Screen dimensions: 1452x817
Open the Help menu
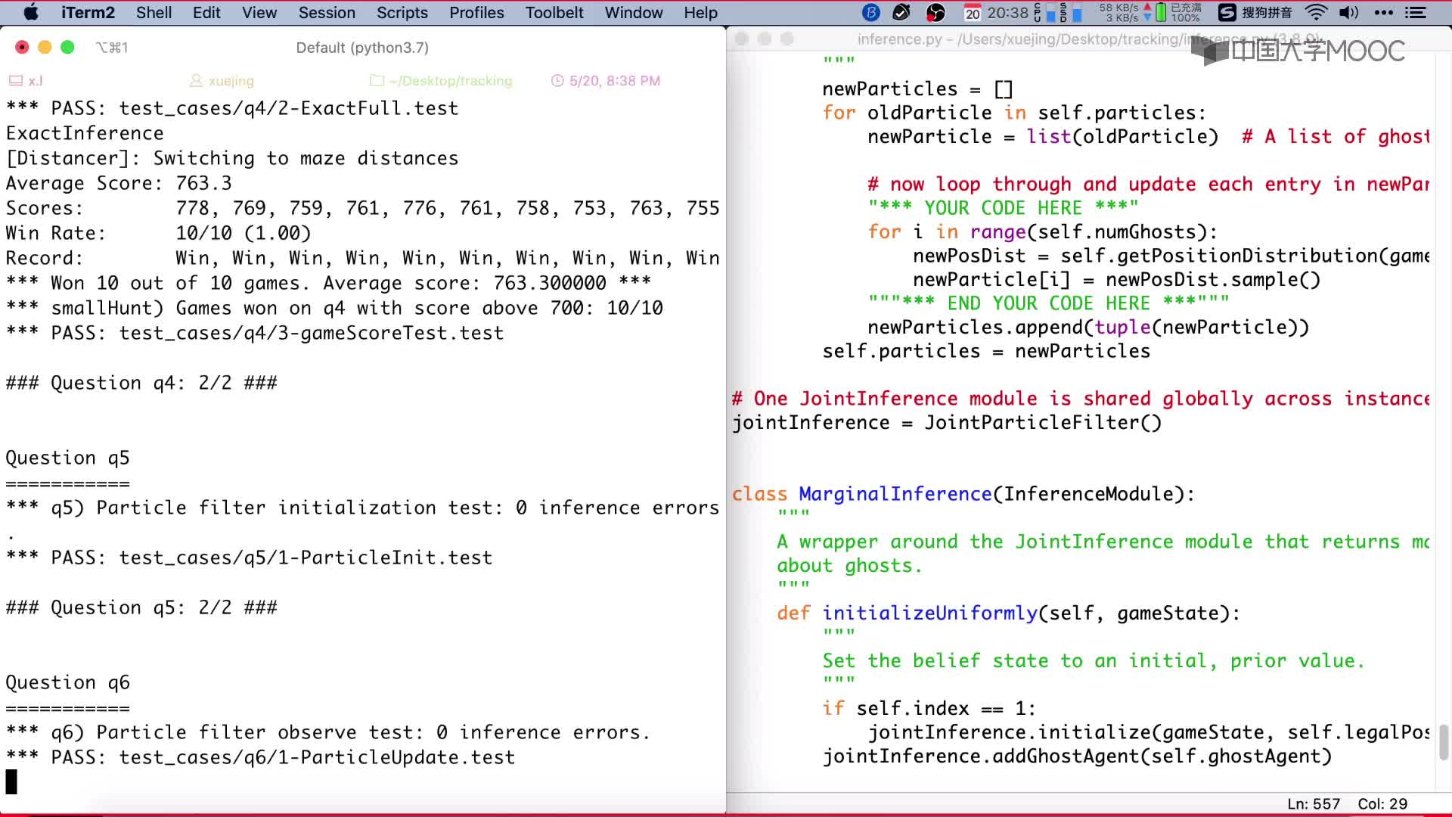pos(700,12)
